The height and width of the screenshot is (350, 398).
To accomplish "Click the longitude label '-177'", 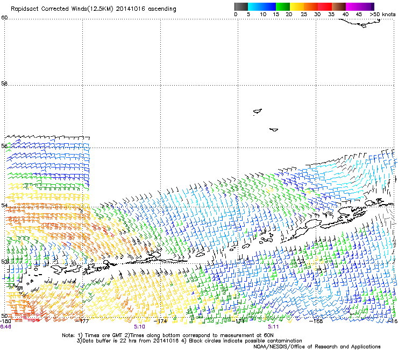I will 82,321.
